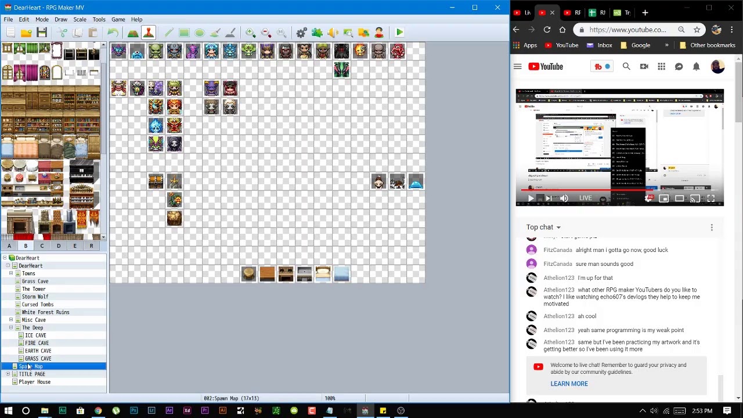Select the Storm Wolf map
Image resolution: width=743 pixels, height=418 pixels.
pyautogui.click(x=35, y=297)
